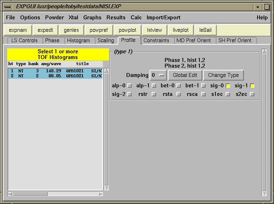Run the expnam program button
274x204 pixels.
coord(18,30)
